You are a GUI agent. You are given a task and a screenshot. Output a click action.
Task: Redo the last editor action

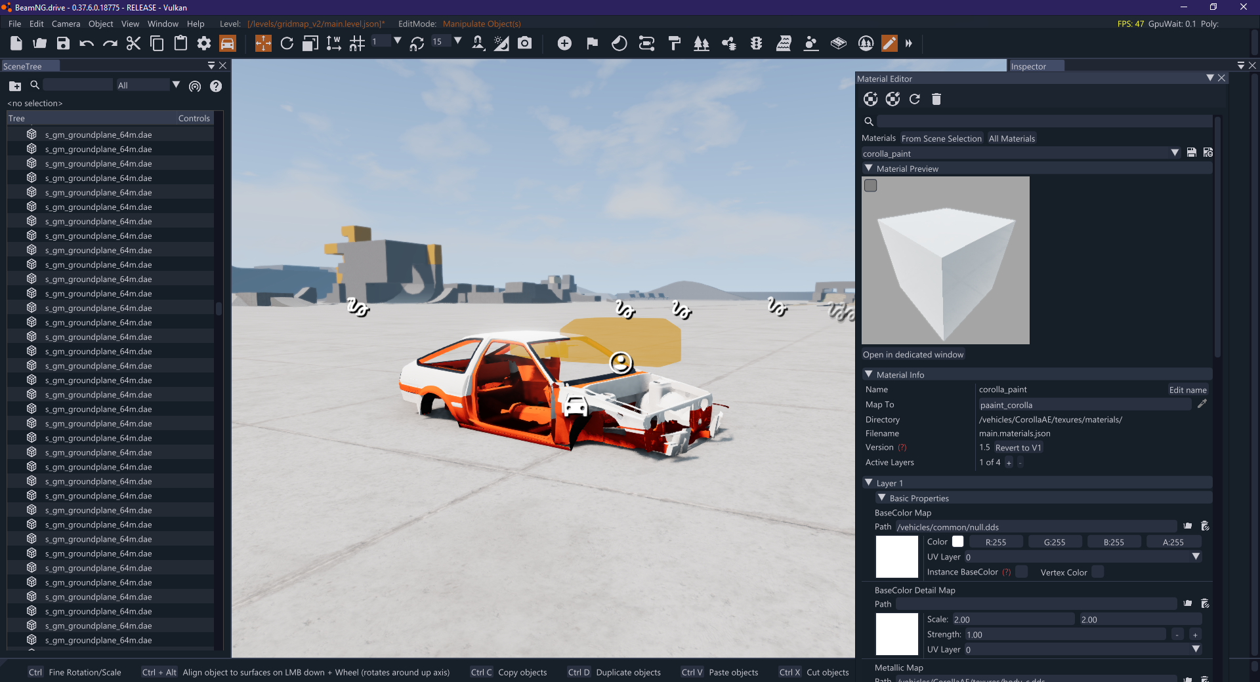(110, 43)
